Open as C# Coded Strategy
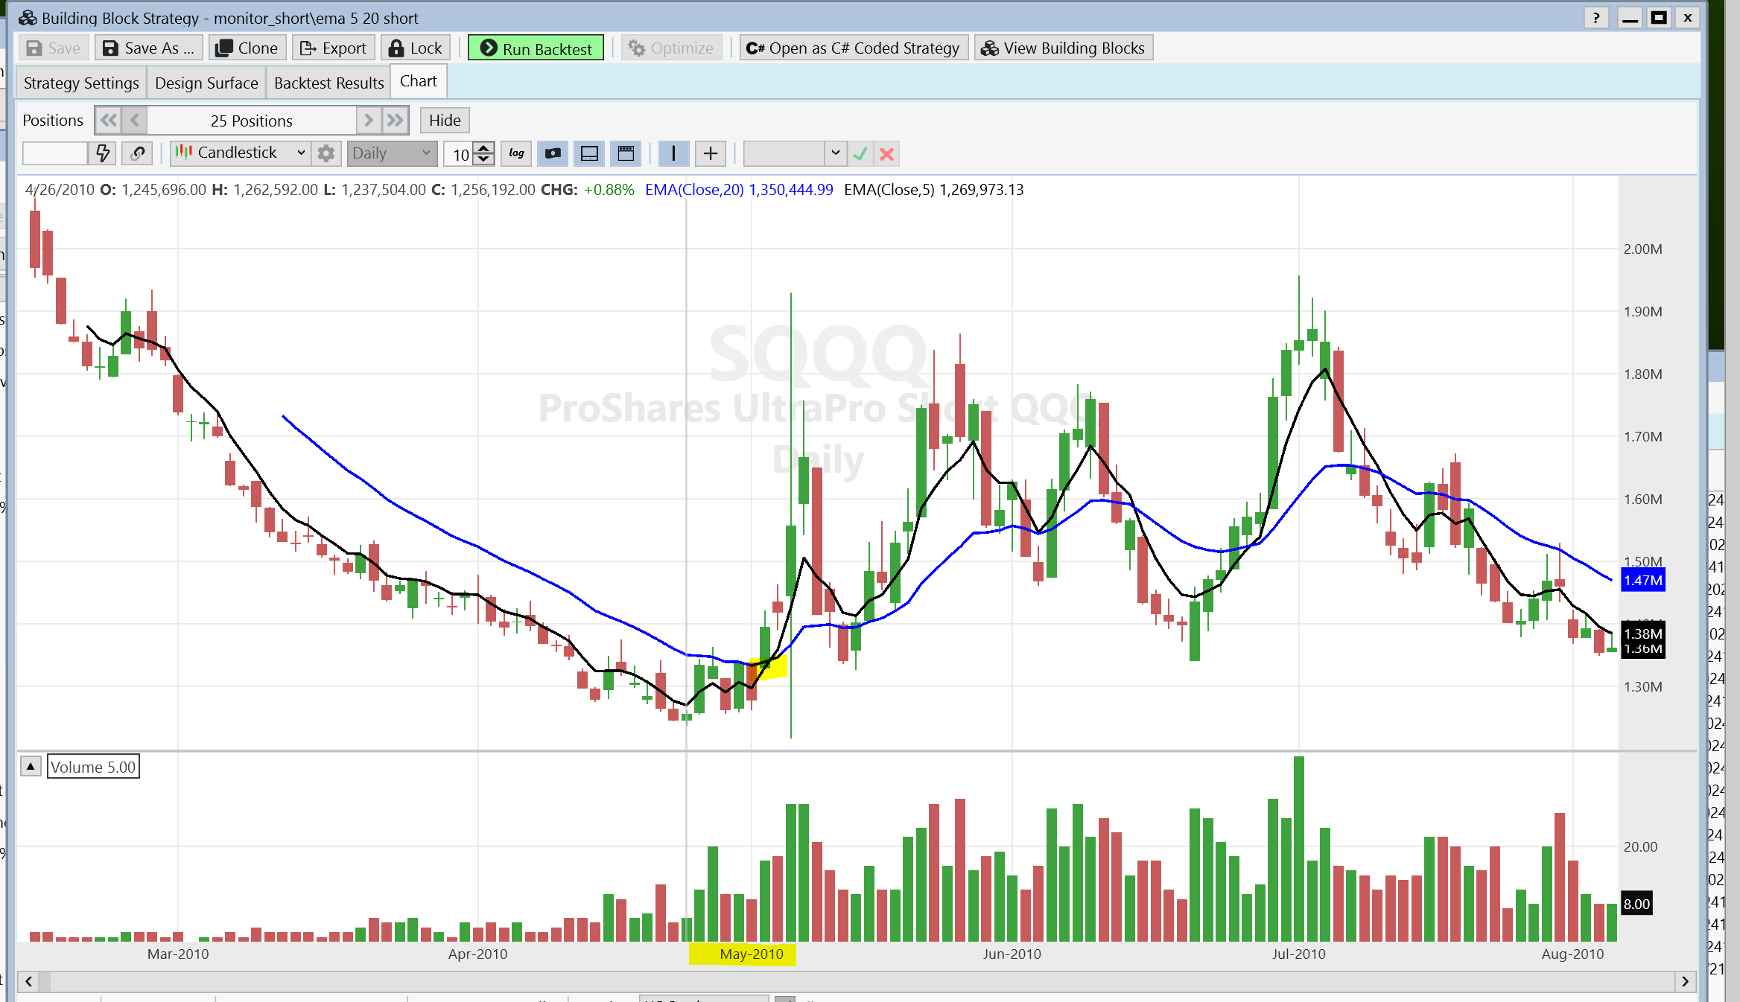 click(854, 48)
